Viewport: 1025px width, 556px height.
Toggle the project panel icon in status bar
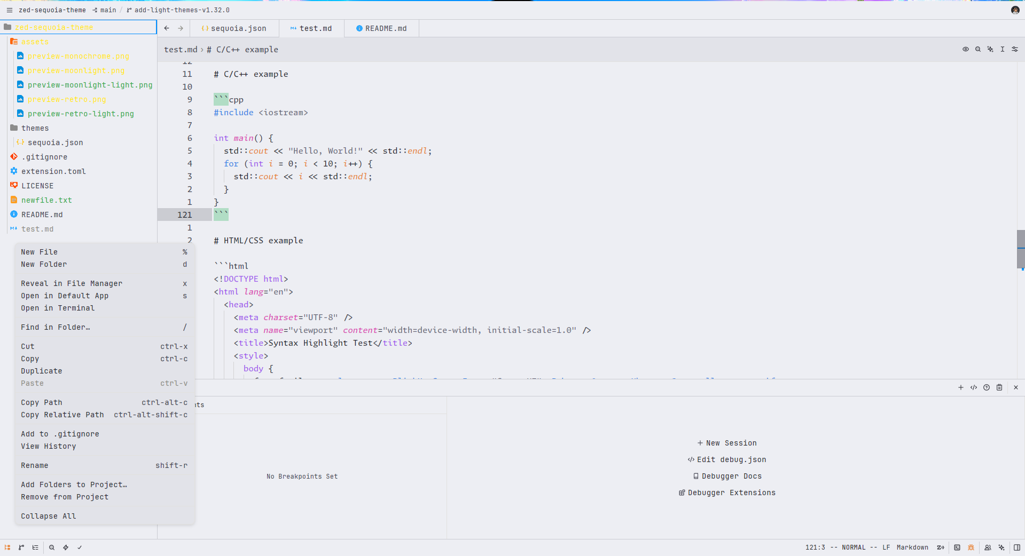[7, 547]
